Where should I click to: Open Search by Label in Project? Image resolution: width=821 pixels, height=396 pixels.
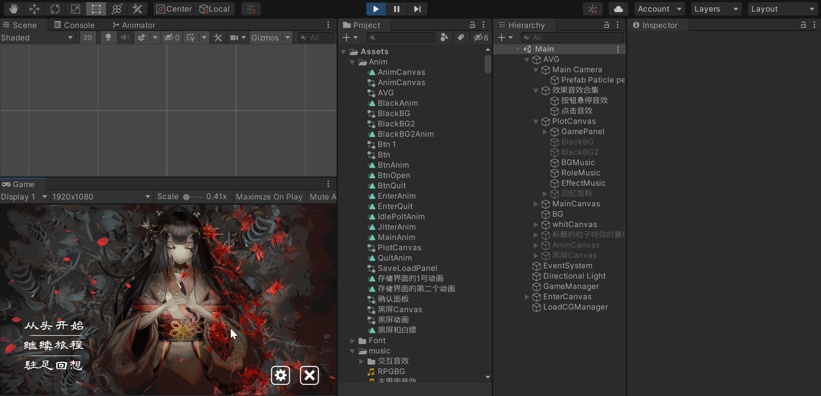pos(461,38)
